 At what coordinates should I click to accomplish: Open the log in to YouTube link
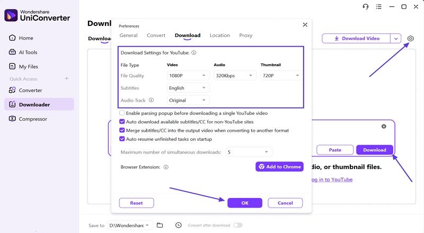pos(332,180)
